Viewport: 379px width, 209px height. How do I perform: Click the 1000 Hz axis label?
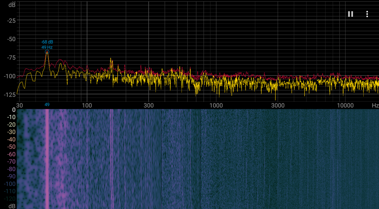216,105
